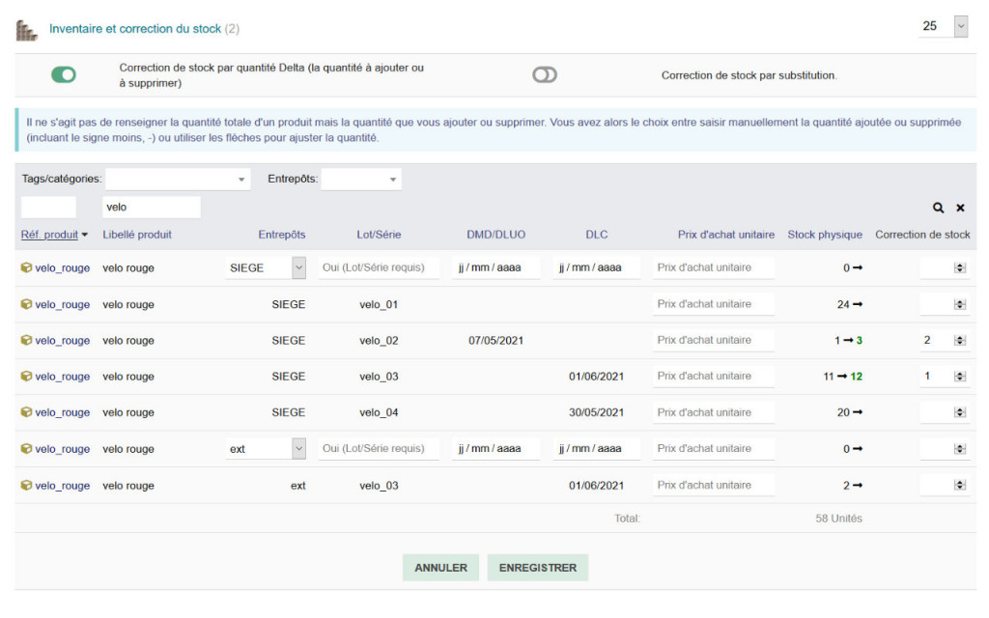Click product cube icon in velo_01 row
989x618 pixels.
(x=26, y=304)
